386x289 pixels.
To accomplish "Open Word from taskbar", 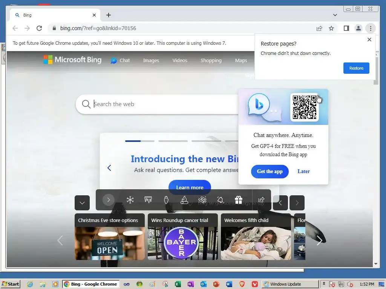I will [229, 284].
